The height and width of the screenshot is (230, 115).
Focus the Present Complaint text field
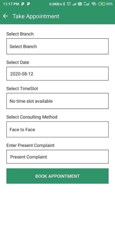pos(57,157)
